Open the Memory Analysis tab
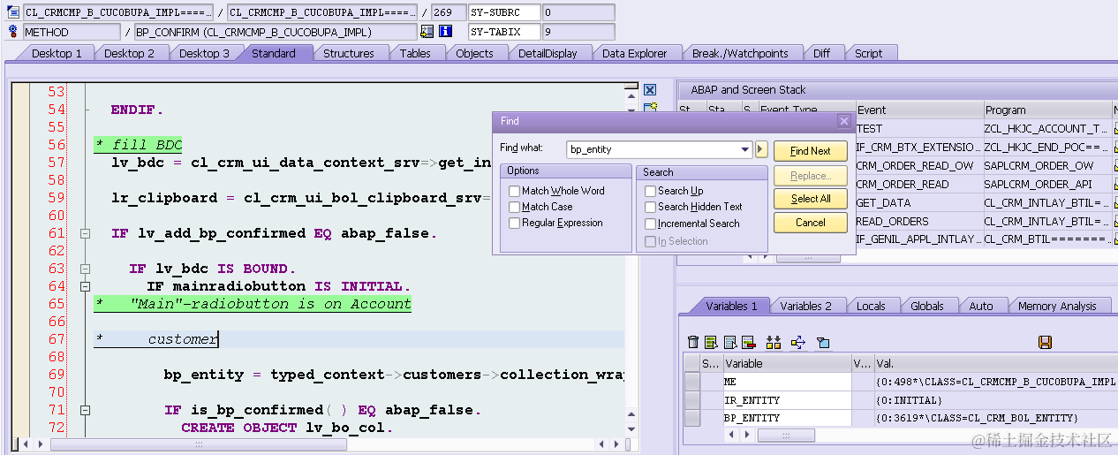Screen dimensions: 1118x455 click(x=1057, y=306)
